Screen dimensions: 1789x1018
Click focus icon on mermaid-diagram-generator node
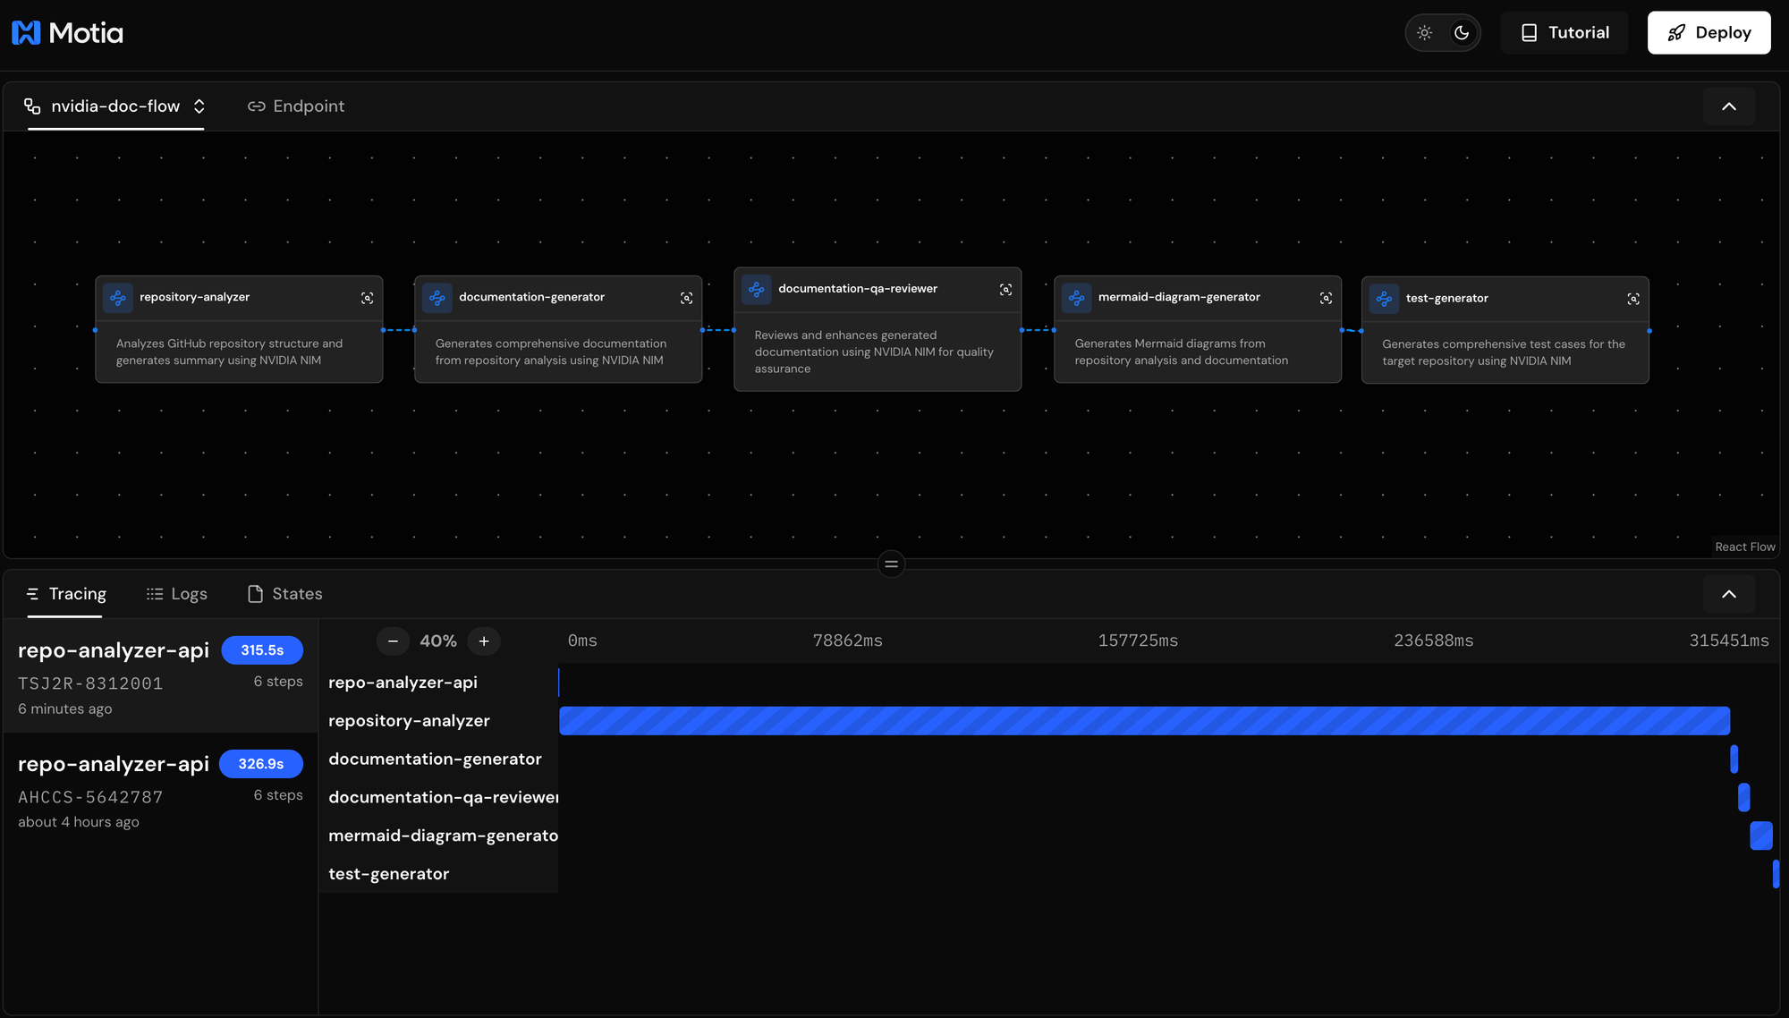pyautogui.click(x=1326, y=298)
